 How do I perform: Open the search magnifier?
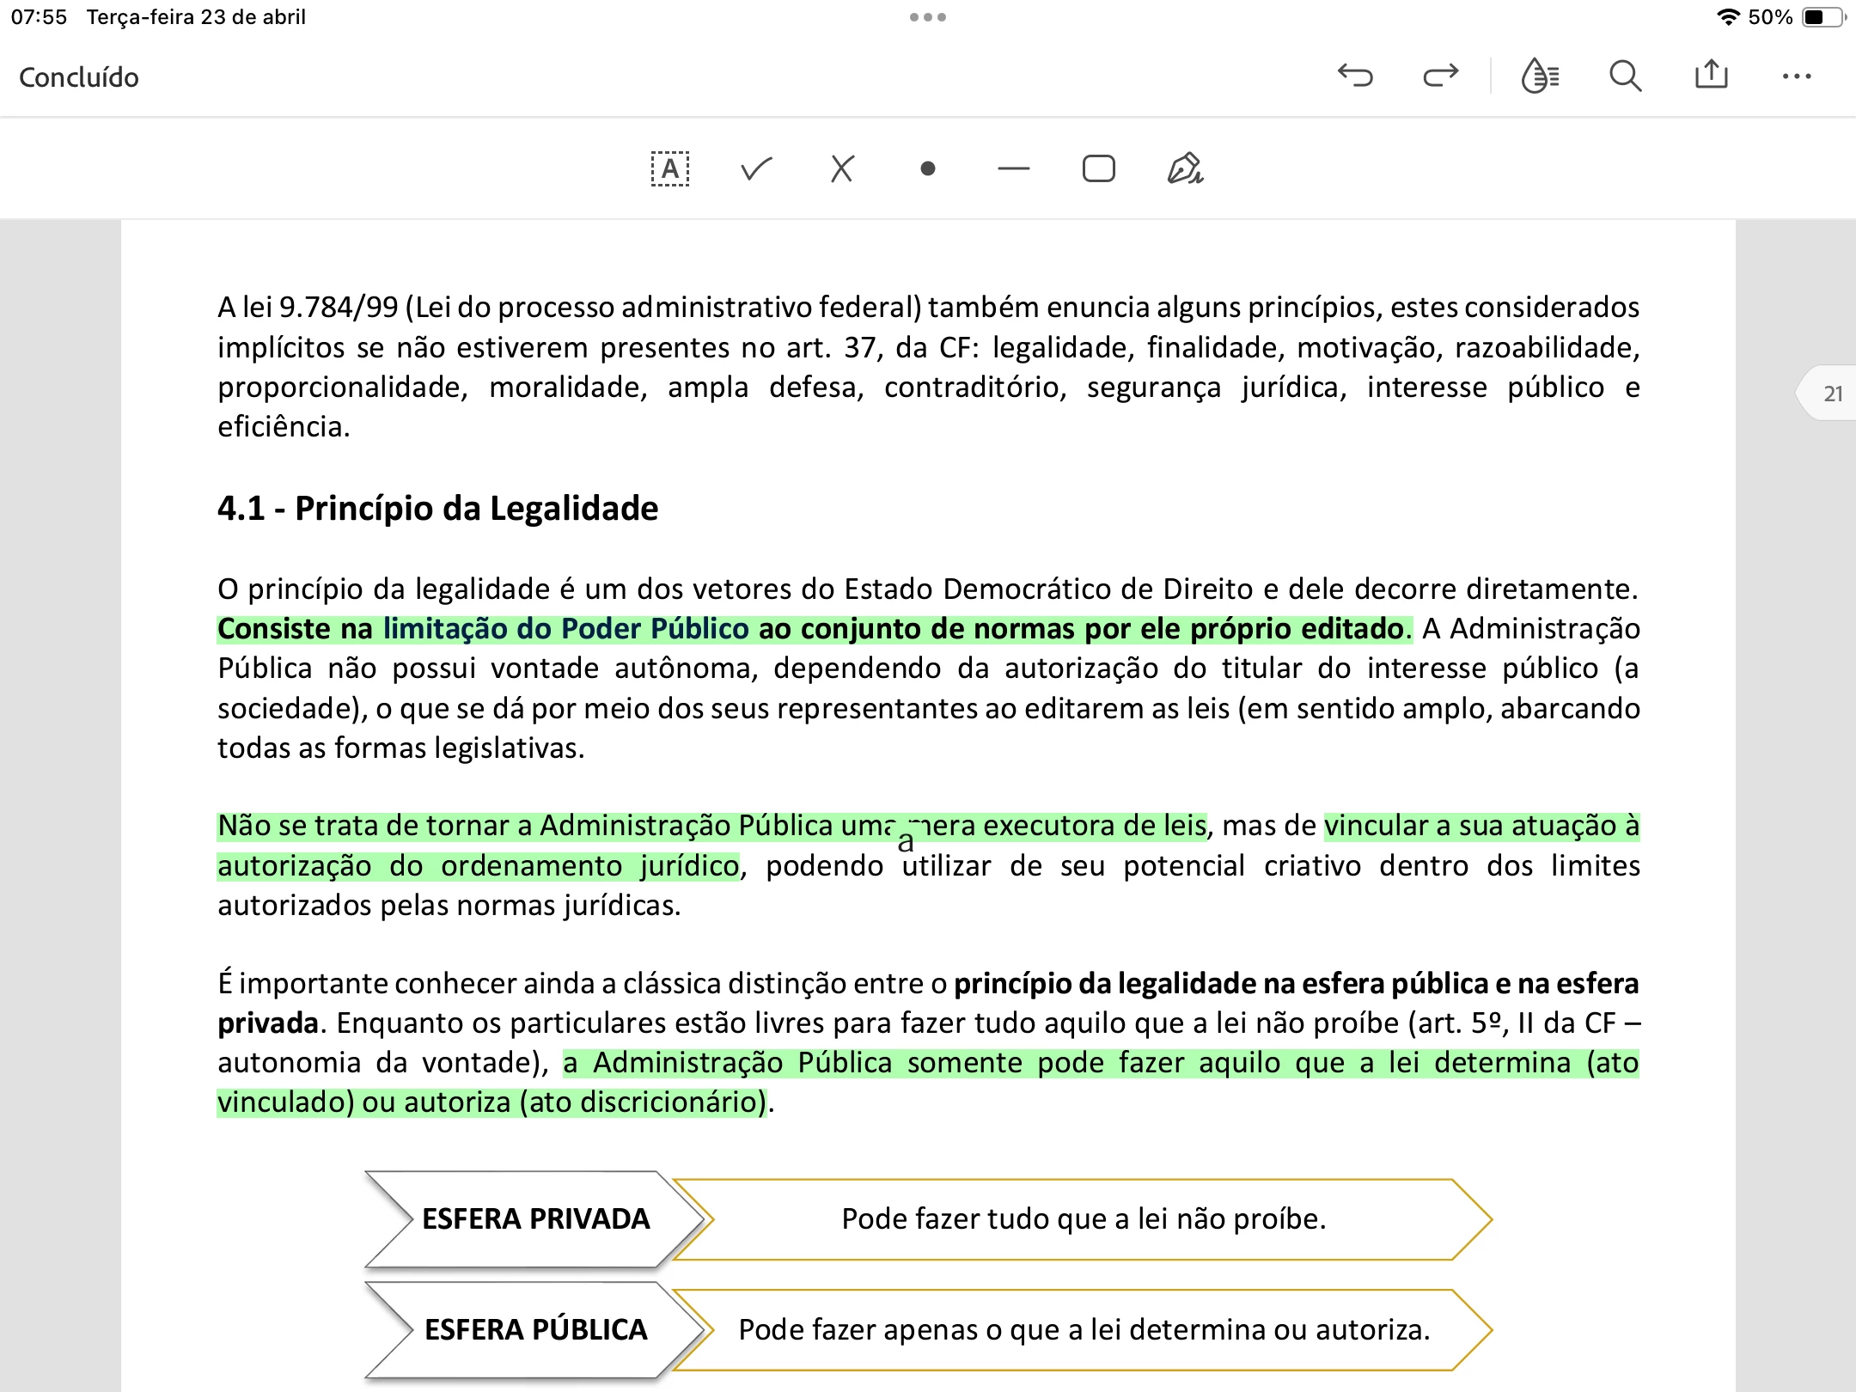pyautogui.click(x=1625, y=76)
